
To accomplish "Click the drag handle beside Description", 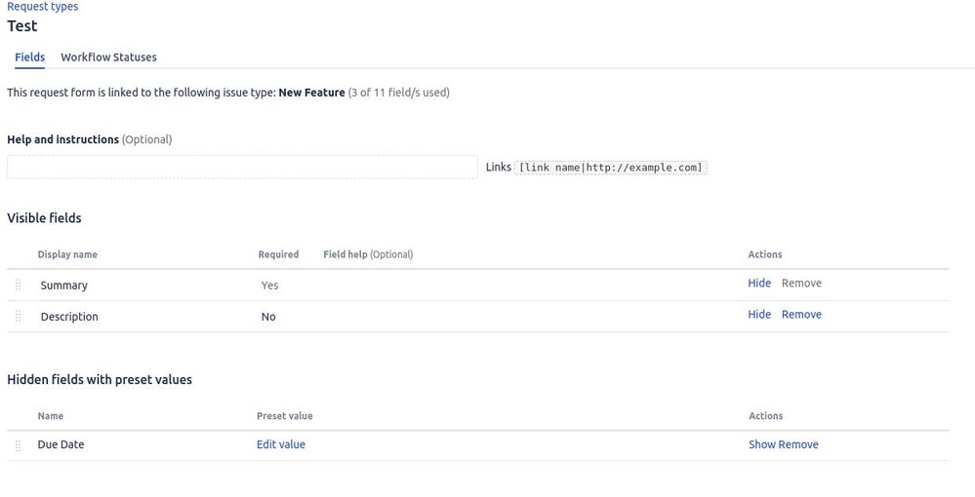I will pyautogui.click(x=18, y=316).
